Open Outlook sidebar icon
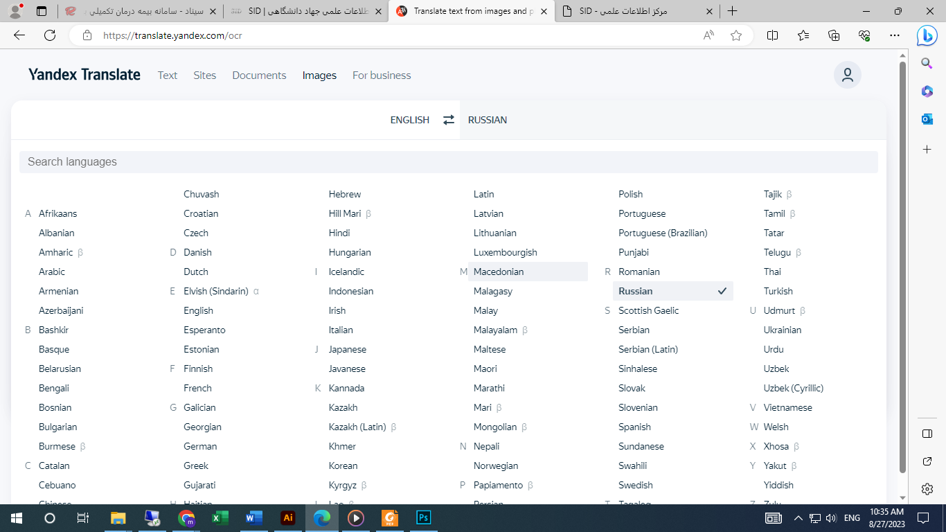 (927, 119)
